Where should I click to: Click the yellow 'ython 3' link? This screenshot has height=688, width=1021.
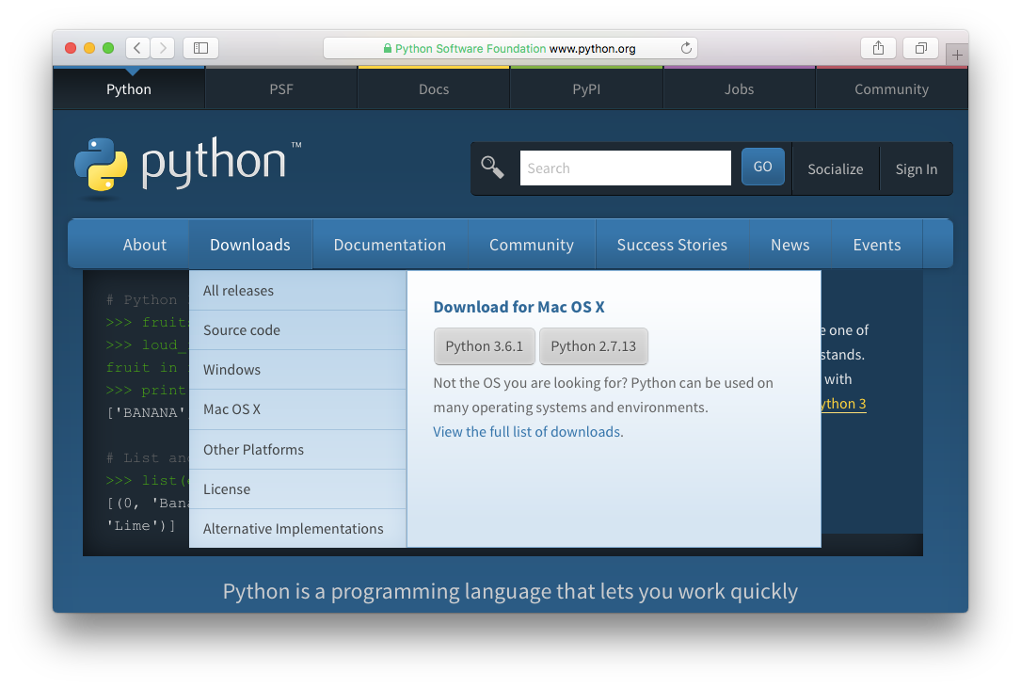coord(844,404)
